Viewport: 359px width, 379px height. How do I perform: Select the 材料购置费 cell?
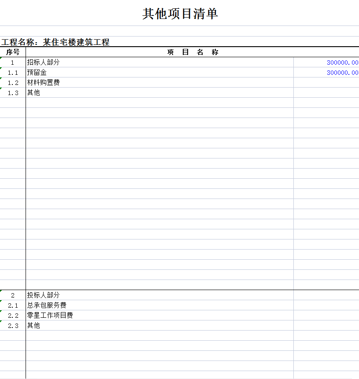(x=159, y=83)
